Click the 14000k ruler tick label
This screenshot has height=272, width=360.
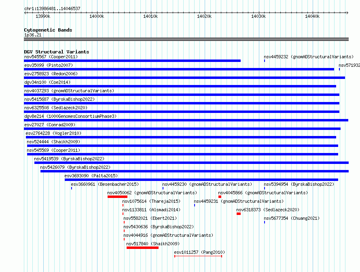pos(97,16)
